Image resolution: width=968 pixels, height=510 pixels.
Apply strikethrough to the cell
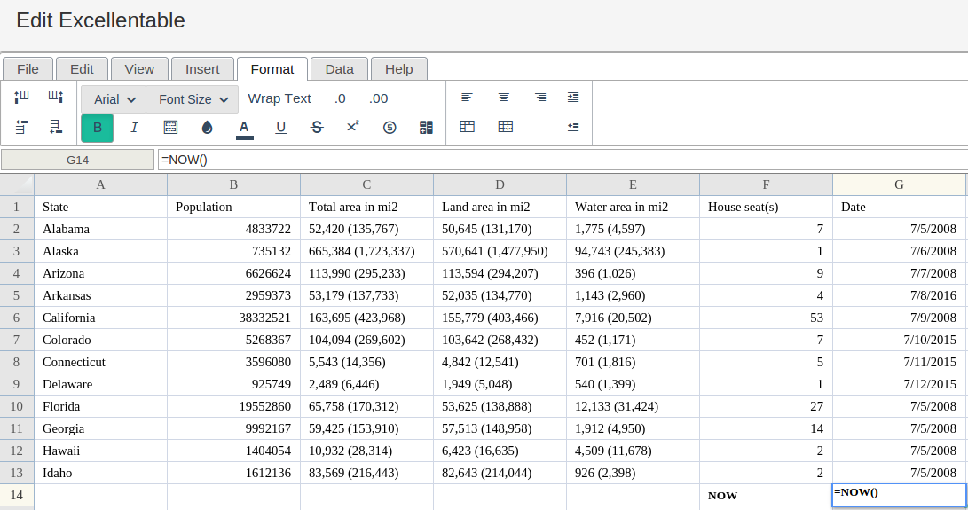click(x=317, y=128)
